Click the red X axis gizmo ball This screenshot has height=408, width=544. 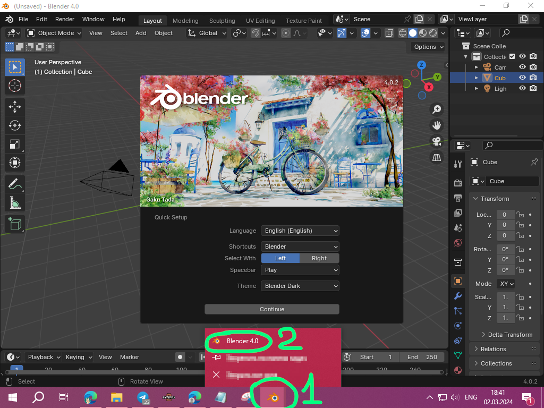429,87
